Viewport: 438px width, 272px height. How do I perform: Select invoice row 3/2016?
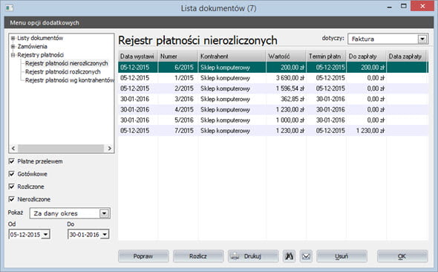pyautogui.click(x=273, y=99)
